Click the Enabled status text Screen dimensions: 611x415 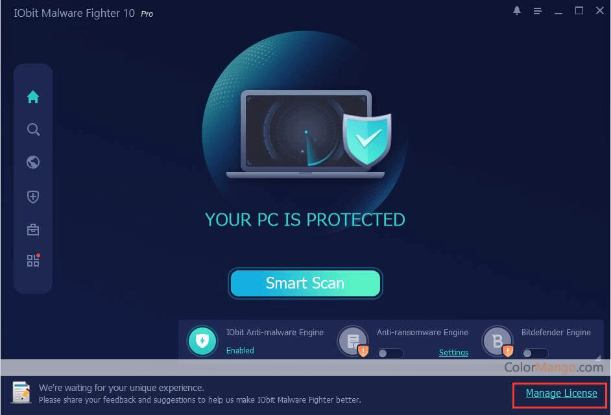pyautogui.click(x=240, y=350)
